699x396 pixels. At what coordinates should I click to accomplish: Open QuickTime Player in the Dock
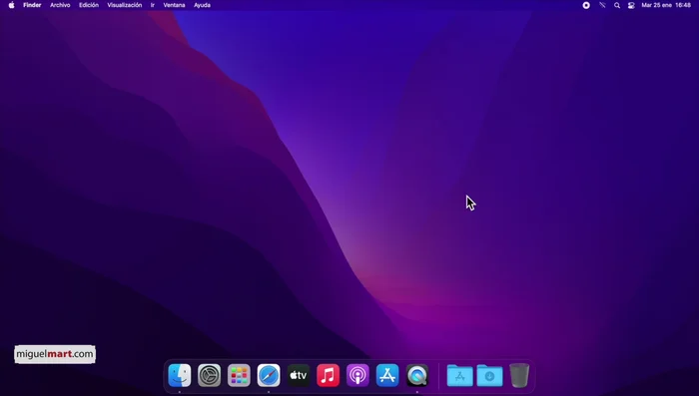[417, 375]
